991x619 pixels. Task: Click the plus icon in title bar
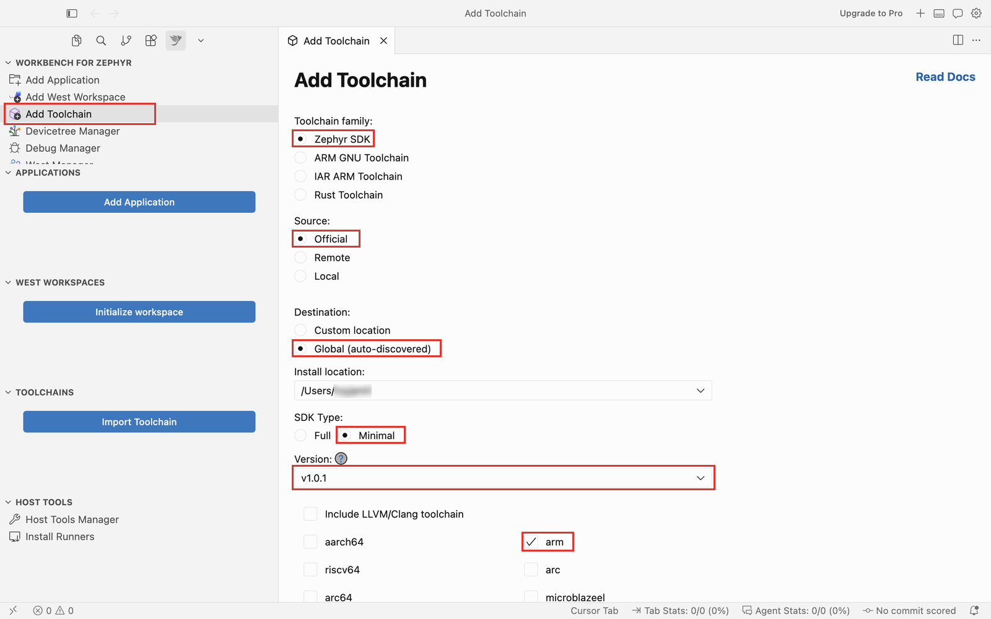(x=920, y=13)
